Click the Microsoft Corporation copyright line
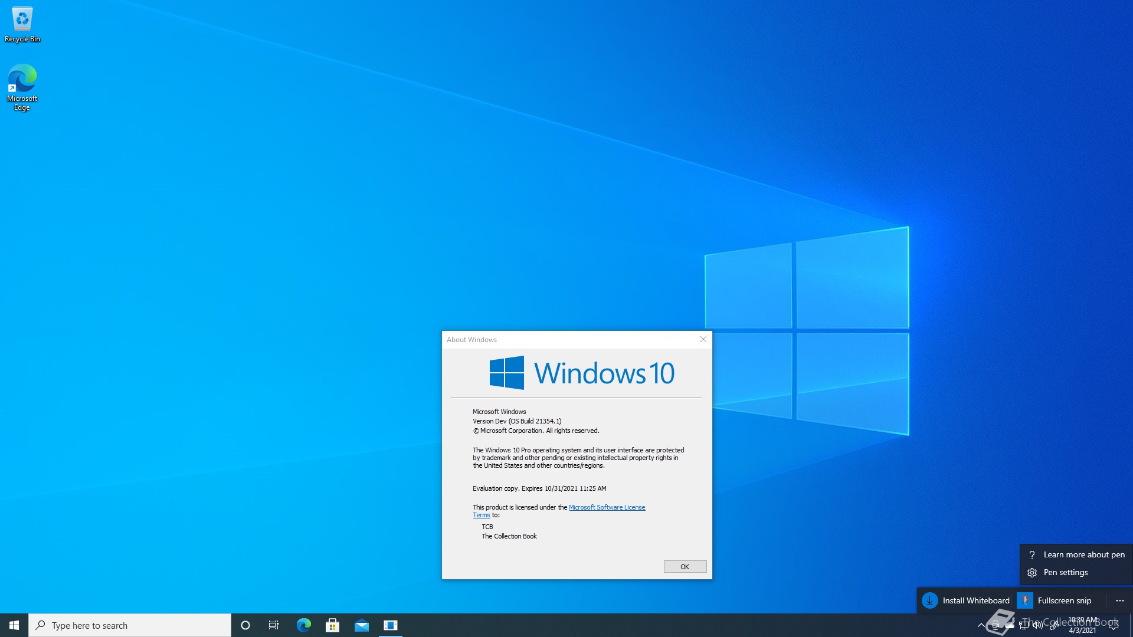1133x637 pixels. pos(536,431)
